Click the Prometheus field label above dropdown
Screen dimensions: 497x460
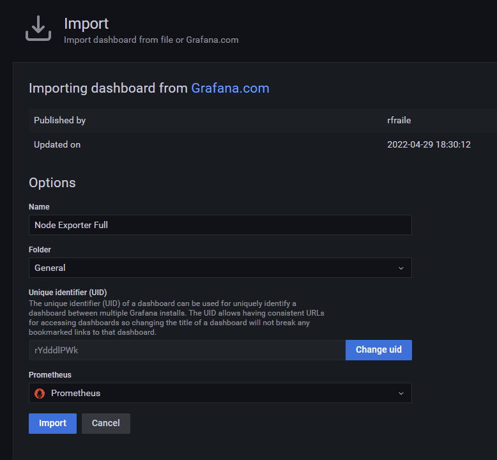(50, 375)
